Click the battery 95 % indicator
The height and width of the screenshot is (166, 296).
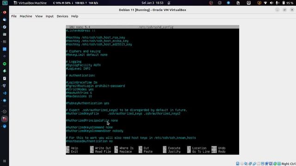(x=288, y=3)
